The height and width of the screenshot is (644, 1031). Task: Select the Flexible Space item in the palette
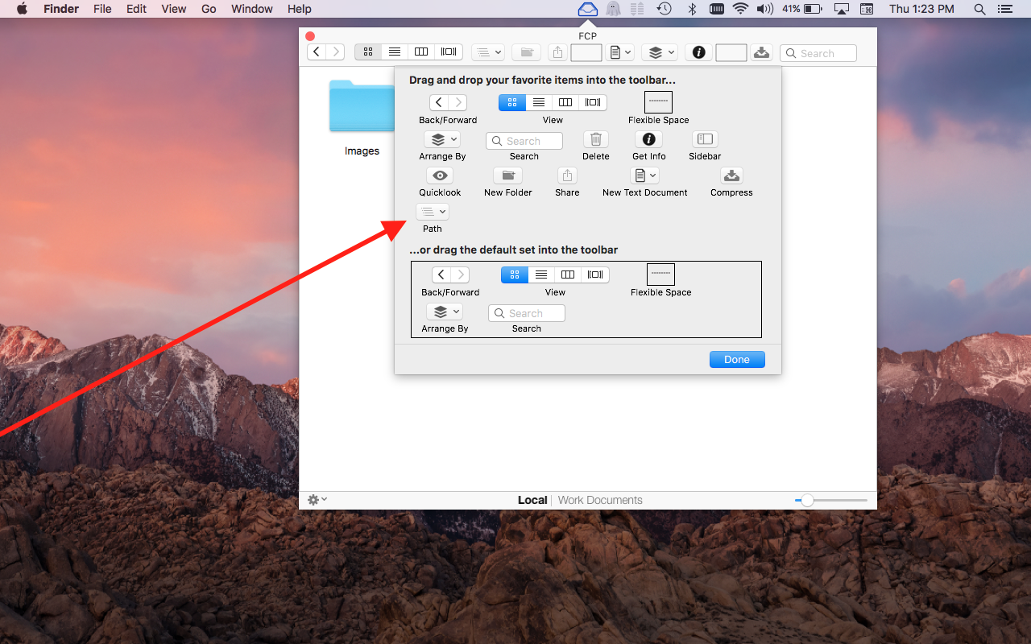click(659, 102)
